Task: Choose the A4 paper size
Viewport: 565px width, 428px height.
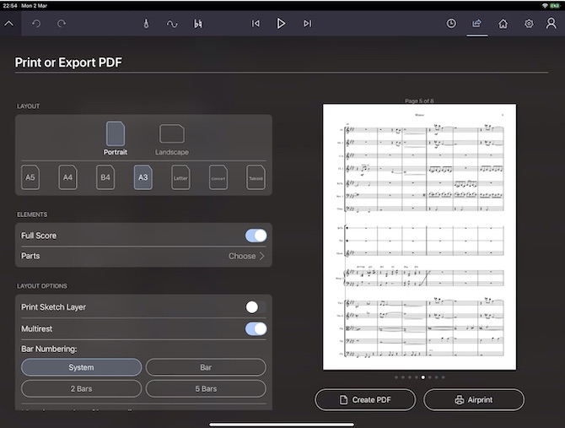Action: 67,177
